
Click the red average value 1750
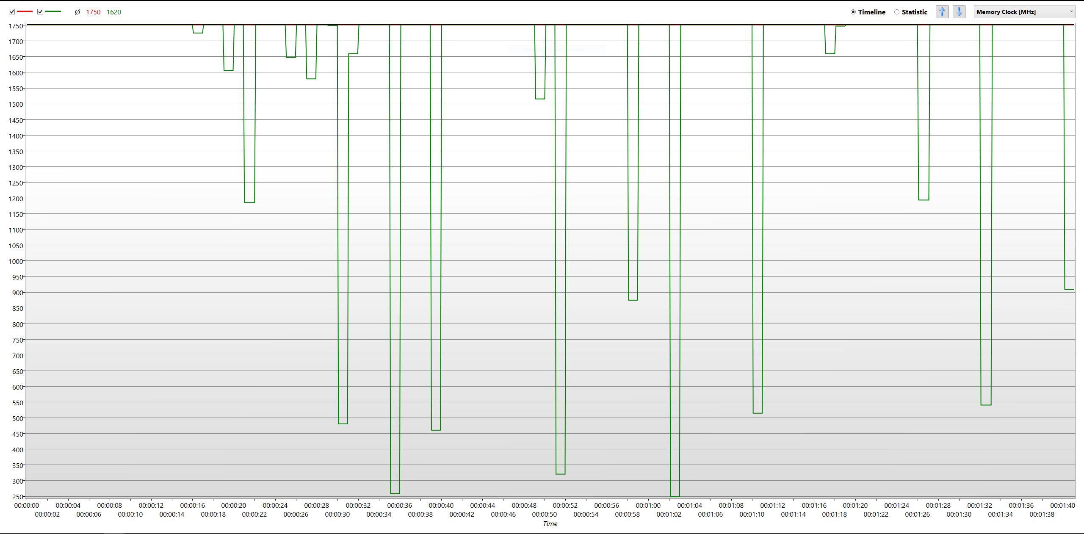click(93, 12)
